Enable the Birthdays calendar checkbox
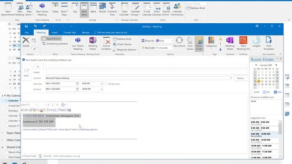This screenshot has width=292, height=164. pyautogui.click(x=7, y=111)
